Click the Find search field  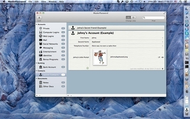tap(154, 17)
